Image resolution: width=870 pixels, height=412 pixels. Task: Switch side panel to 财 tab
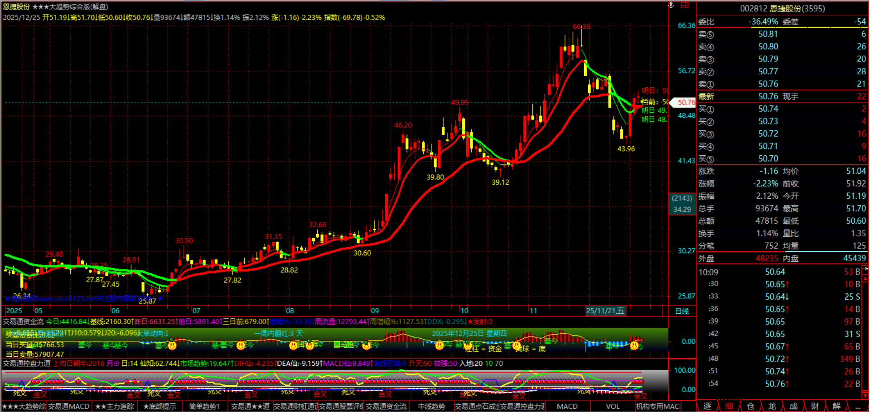815,406
